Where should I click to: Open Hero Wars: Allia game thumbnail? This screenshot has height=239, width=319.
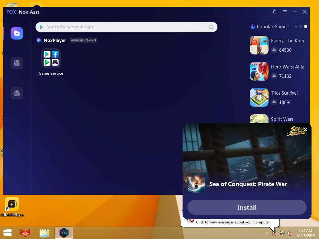[259, 71]
